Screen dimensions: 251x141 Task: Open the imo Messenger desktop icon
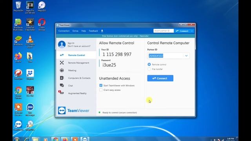click(x=30, y=110)
